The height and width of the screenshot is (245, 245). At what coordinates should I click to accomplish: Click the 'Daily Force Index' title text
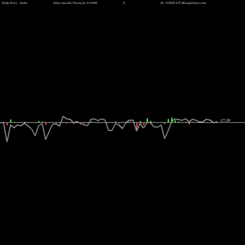(x=15, y=3)
